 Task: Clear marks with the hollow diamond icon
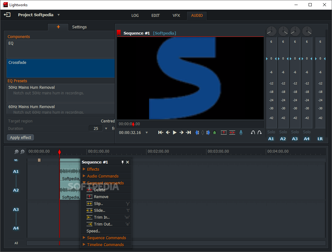pos(203,132)
